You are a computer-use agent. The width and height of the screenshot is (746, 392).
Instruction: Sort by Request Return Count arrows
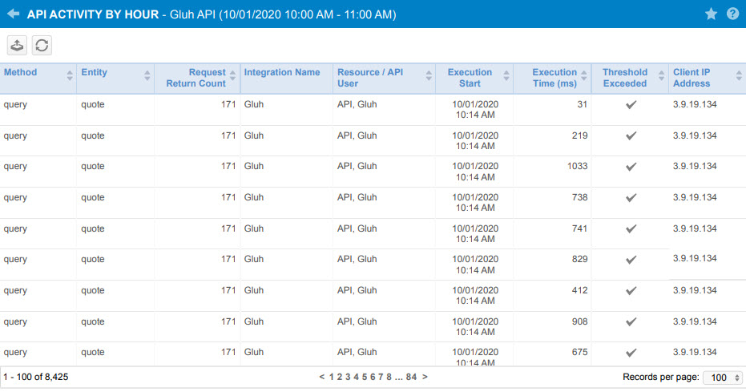232,75
